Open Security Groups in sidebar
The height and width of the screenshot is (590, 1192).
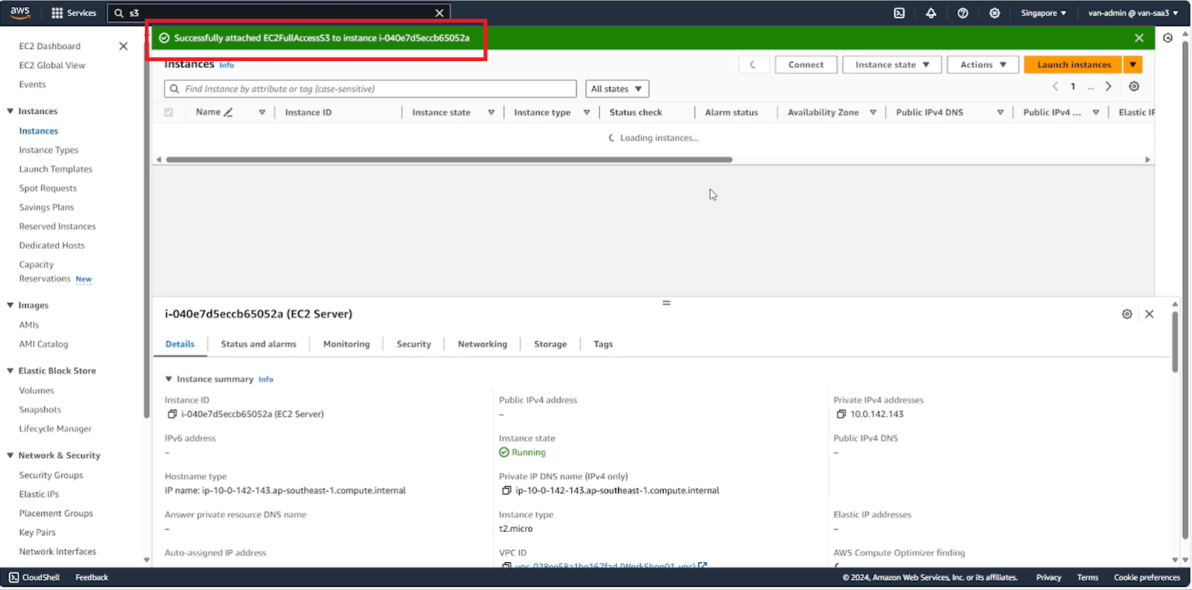tap(51, 475)
